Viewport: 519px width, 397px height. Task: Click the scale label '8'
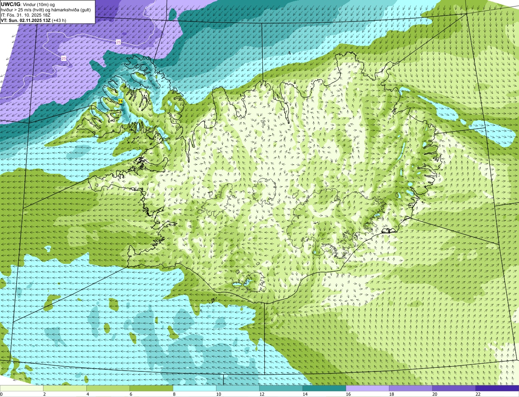coord(174,394)
